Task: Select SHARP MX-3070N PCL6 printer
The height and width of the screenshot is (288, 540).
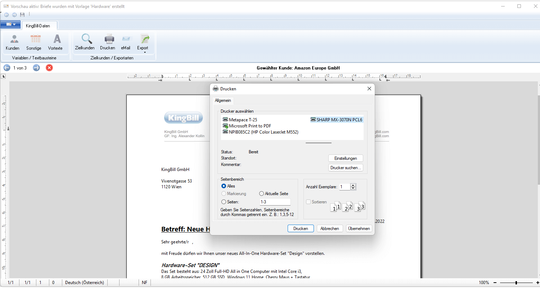Action: click(337, 120)
